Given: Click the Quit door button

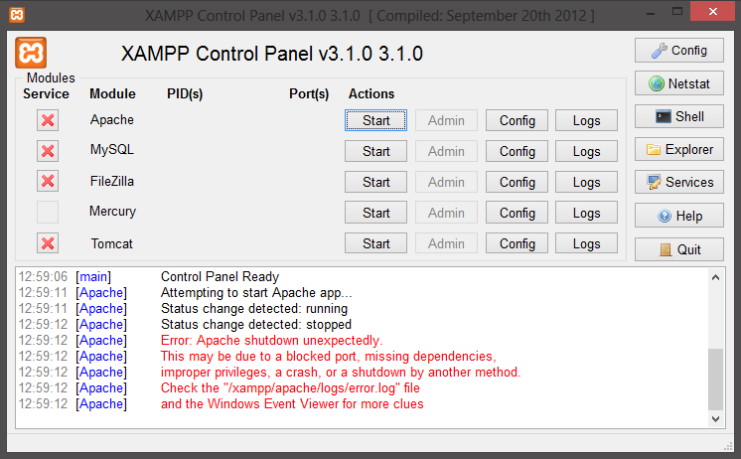Looking at the screenshot, I should coord(679,249).
